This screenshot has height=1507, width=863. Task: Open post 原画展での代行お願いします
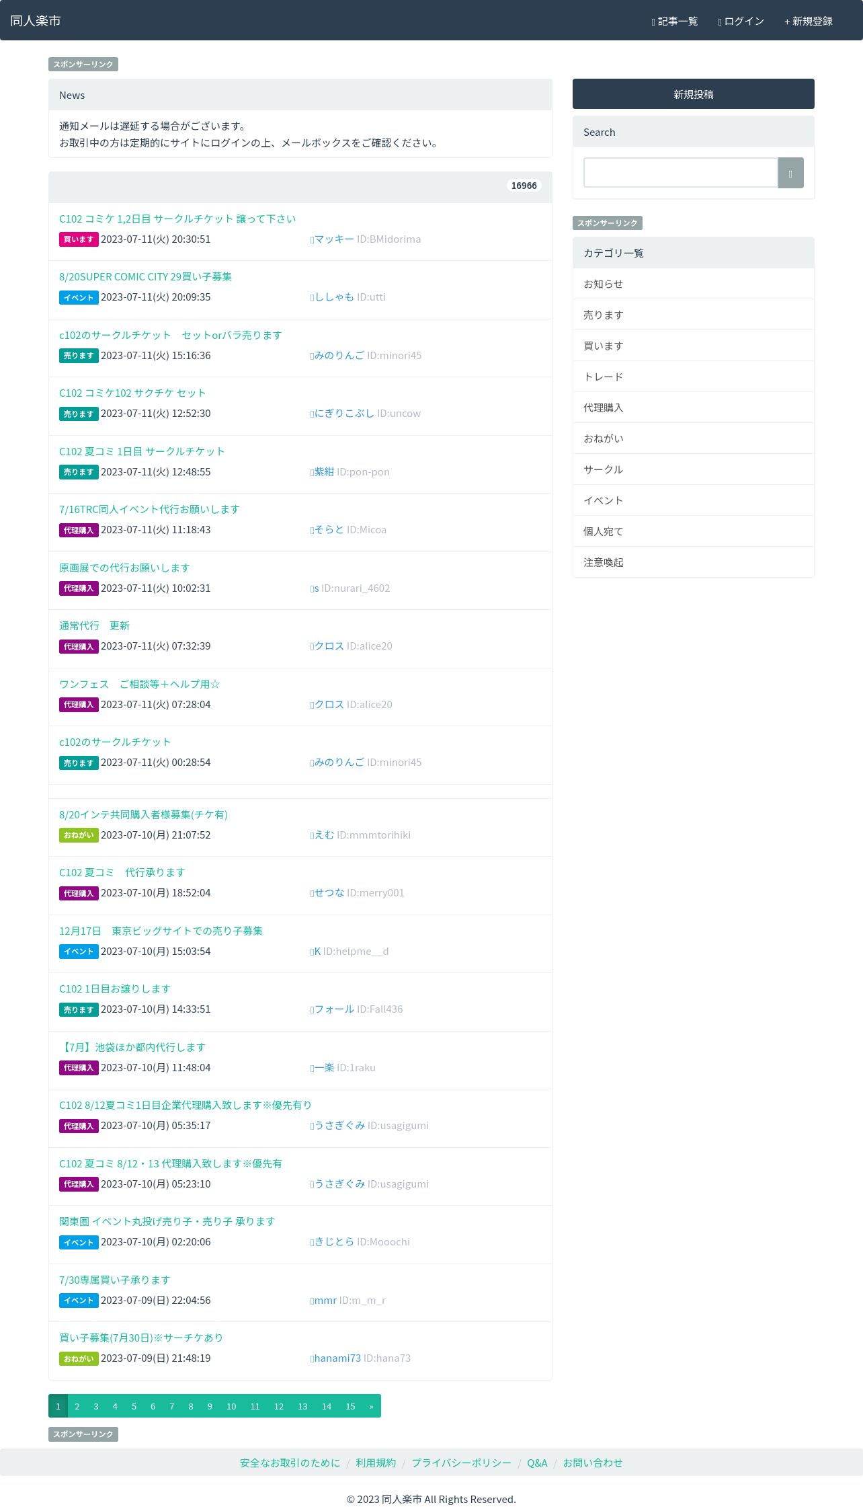[x=124, y=568]
